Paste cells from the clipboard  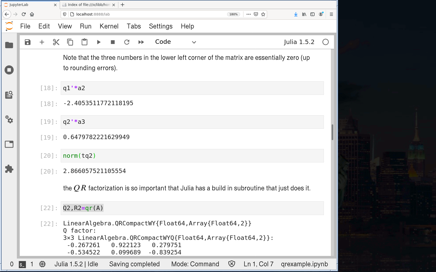(x=84, y=42)
